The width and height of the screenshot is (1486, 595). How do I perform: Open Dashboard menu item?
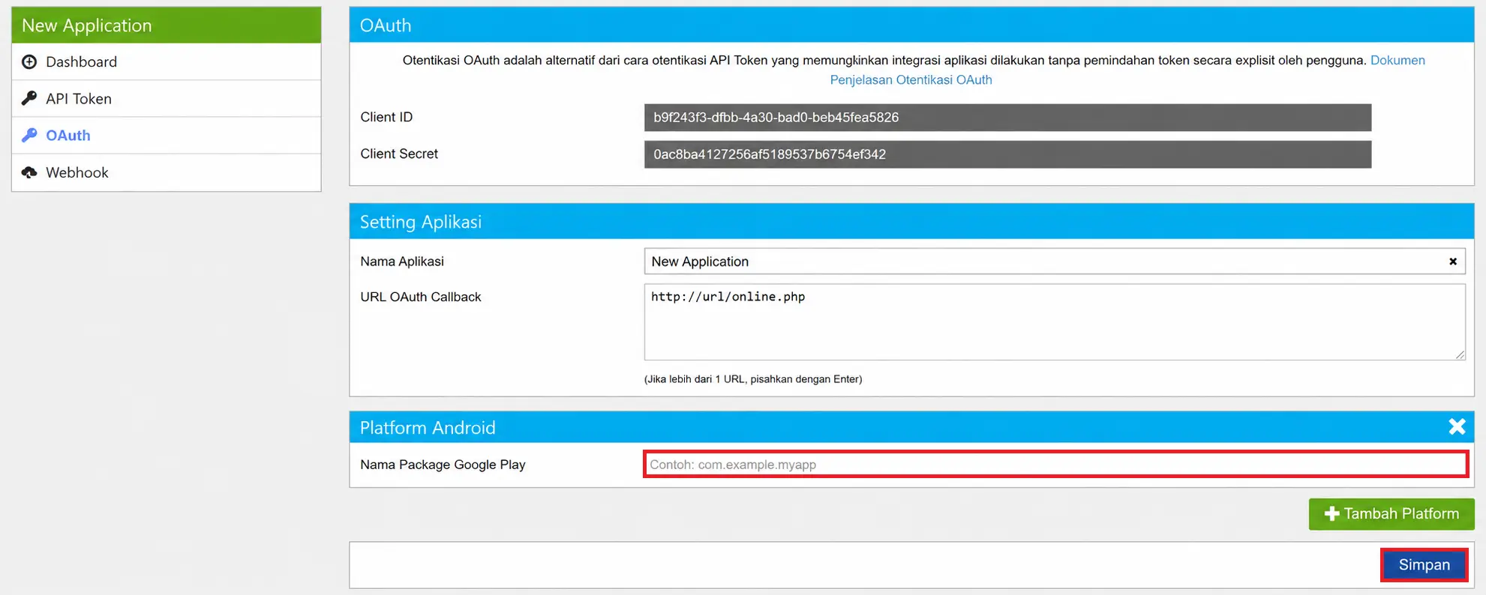tap(167, 61)
